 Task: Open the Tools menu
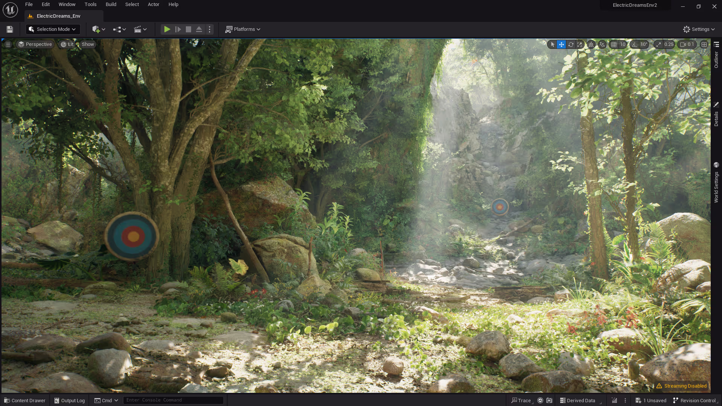tap(90, 5)
